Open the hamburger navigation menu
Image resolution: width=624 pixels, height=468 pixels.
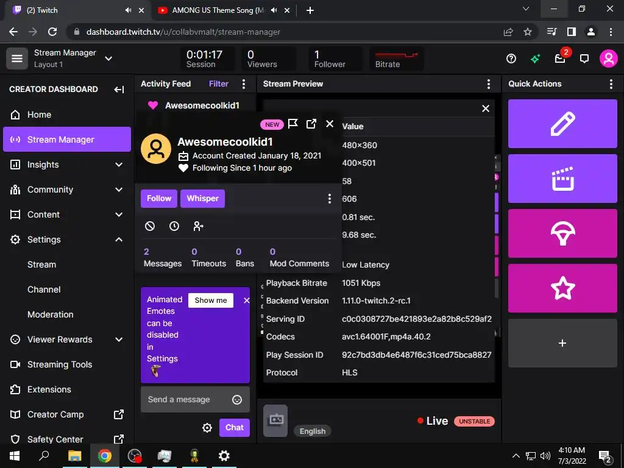16,58
